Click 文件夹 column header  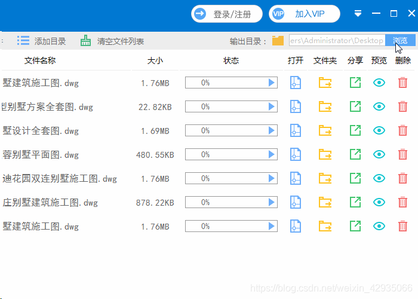(x=325, y=60)
